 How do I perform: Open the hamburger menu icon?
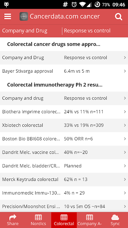pos(7,17)
